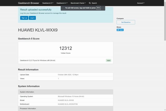Open the Account dropdown menu
Screen dimensions: 166x111
tap(141, 3)
